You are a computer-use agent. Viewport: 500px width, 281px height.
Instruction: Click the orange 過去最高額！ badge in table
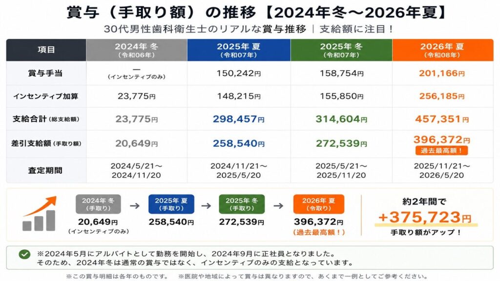click(x=441, y=150)
